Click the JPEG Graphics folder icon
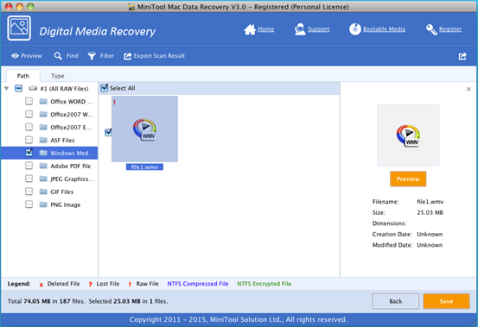This screenshot has height=327, width=478. click(43, 179)
